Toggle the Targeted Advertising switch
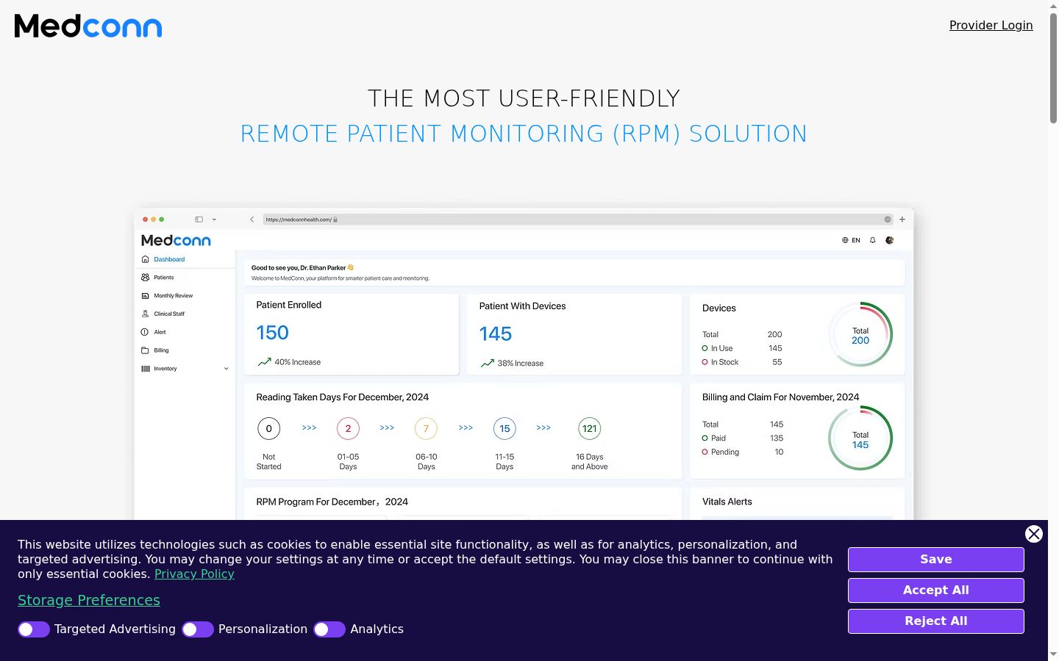 (34, 629)
